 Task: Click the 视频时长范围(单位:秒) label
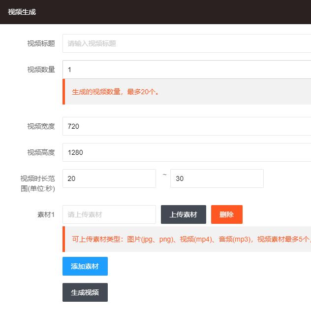click(38, 183)
